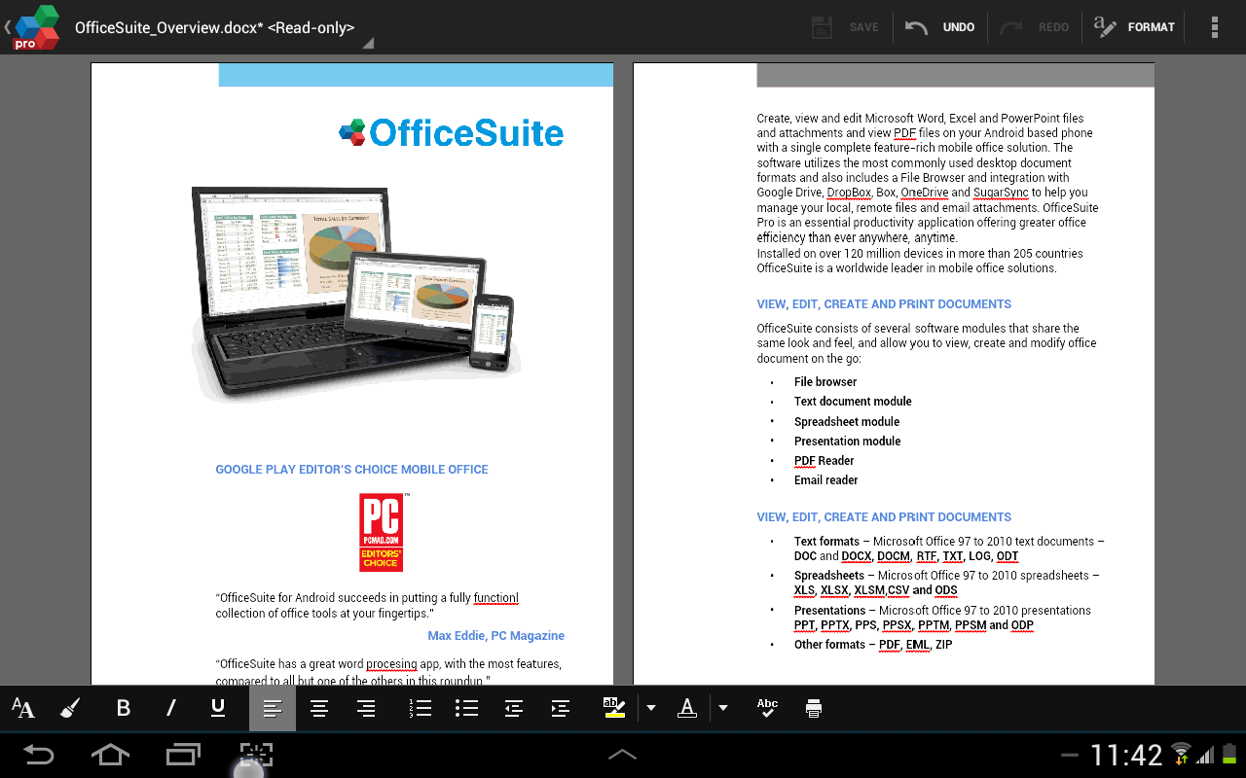Enable left text alignment
The height and width of the screenshot is (778, 1246).
pos(273,708)
